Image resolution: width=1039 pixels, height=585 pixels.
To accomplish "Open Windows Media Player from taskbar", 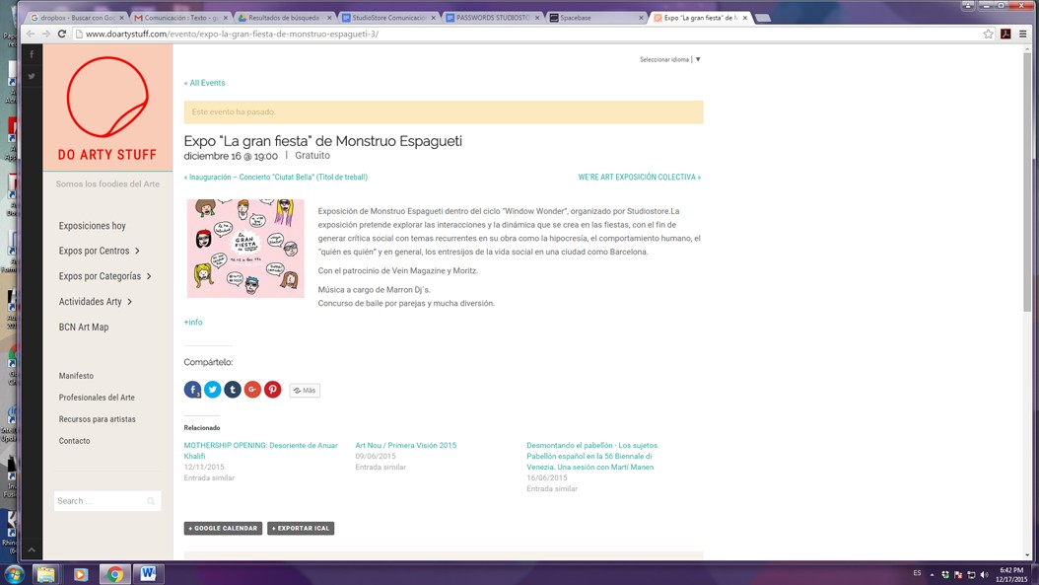I will tap(80, 574).
